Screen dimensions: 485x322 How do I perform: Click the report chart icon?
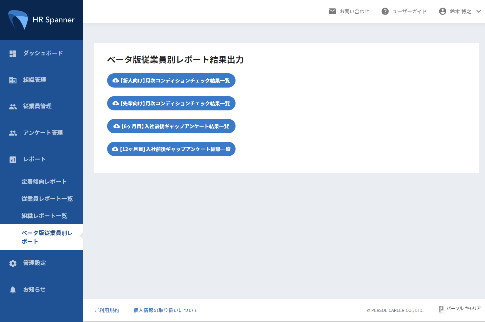click(13, 160)
